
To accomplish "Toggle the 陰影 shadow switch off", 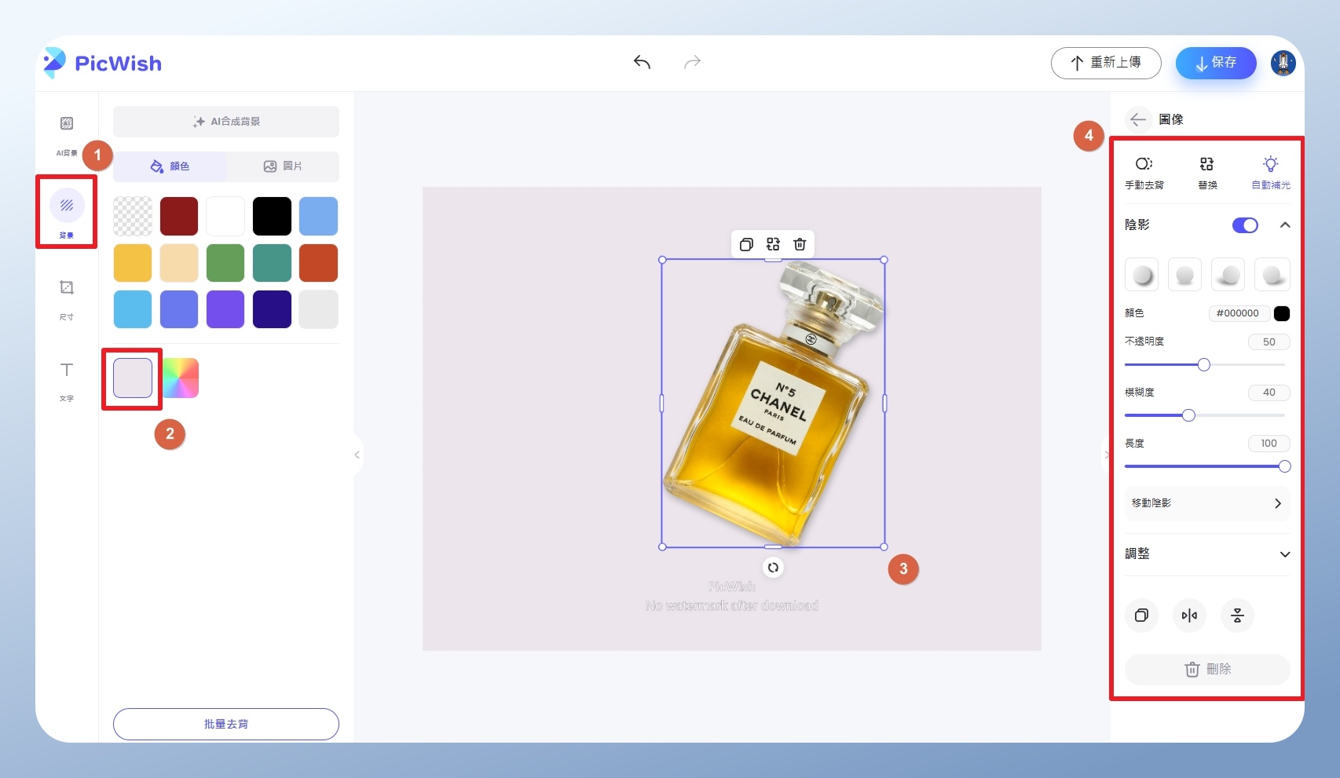I will click(x=1245, y=225).
